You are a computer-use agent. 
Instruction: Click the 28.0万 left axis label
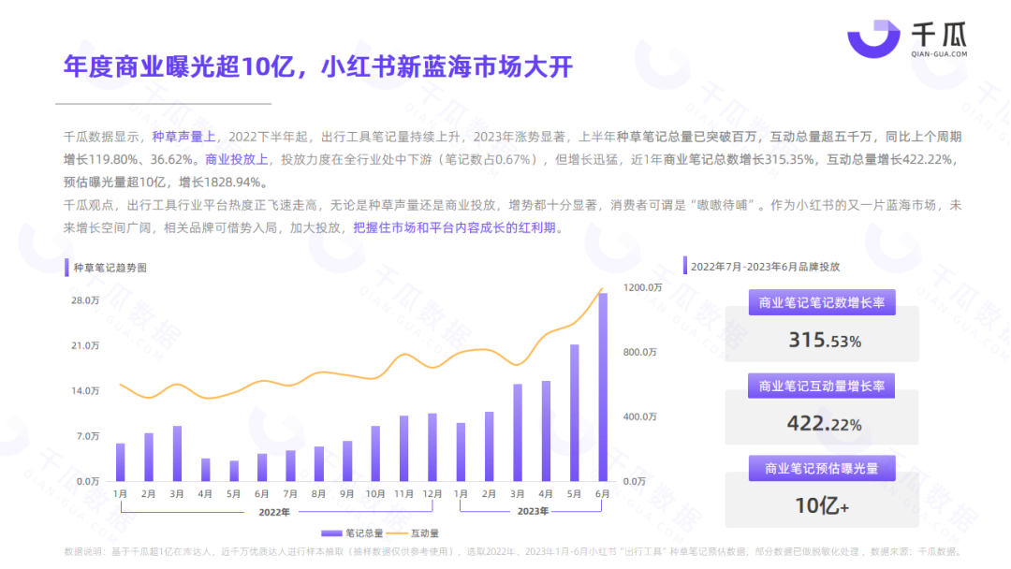[x=85, y=300]
